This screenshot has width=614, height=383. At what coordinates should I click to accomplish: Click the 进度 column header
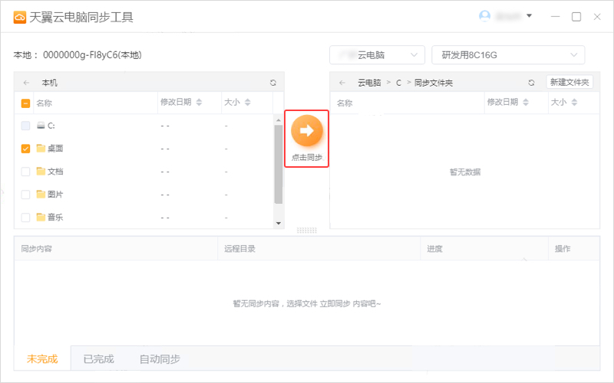[x=434, y=249]
